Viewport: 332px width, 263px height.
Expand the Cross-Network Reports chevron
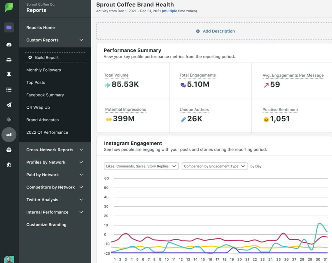pos(81,150)
